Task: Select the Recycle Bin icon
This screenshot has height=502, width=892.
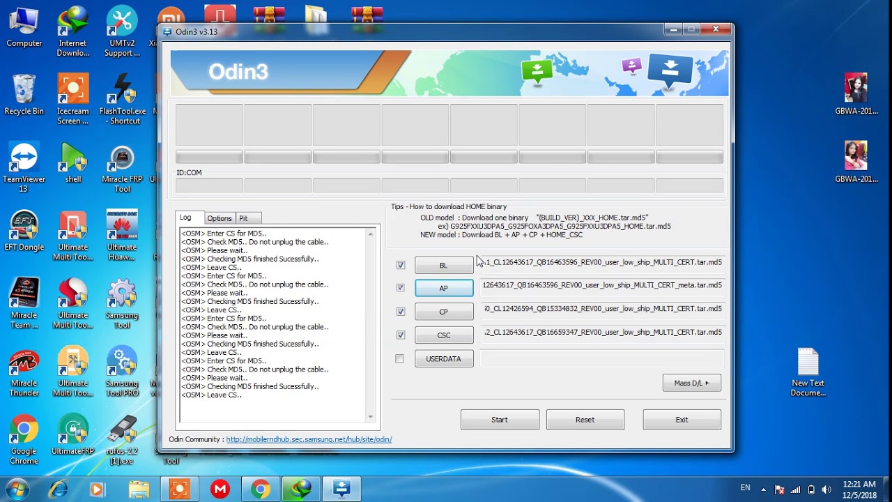Action: point(24,95)
